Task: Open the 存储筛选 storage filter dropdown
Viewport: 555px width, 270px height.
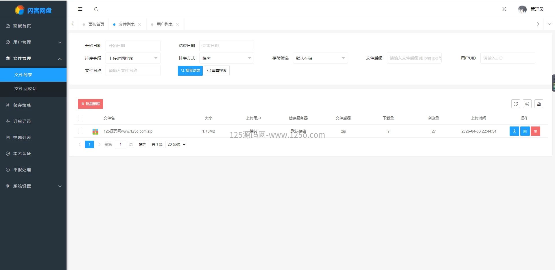Action: click(x=320, y=58)
